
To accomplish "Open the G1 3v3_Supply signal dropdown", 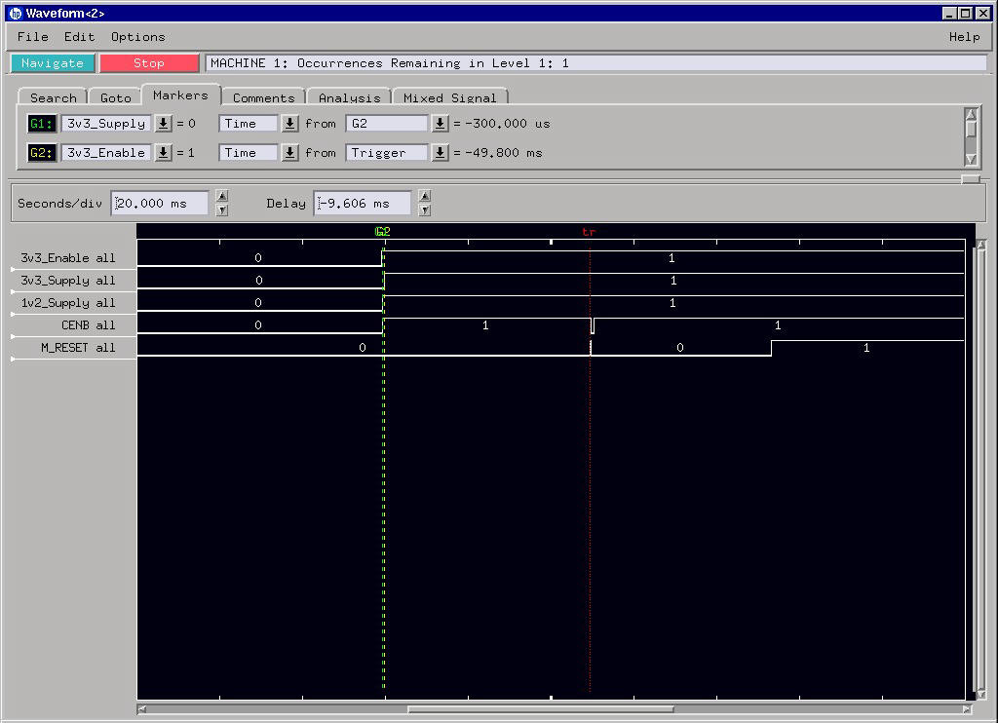I will coord(164,124).
